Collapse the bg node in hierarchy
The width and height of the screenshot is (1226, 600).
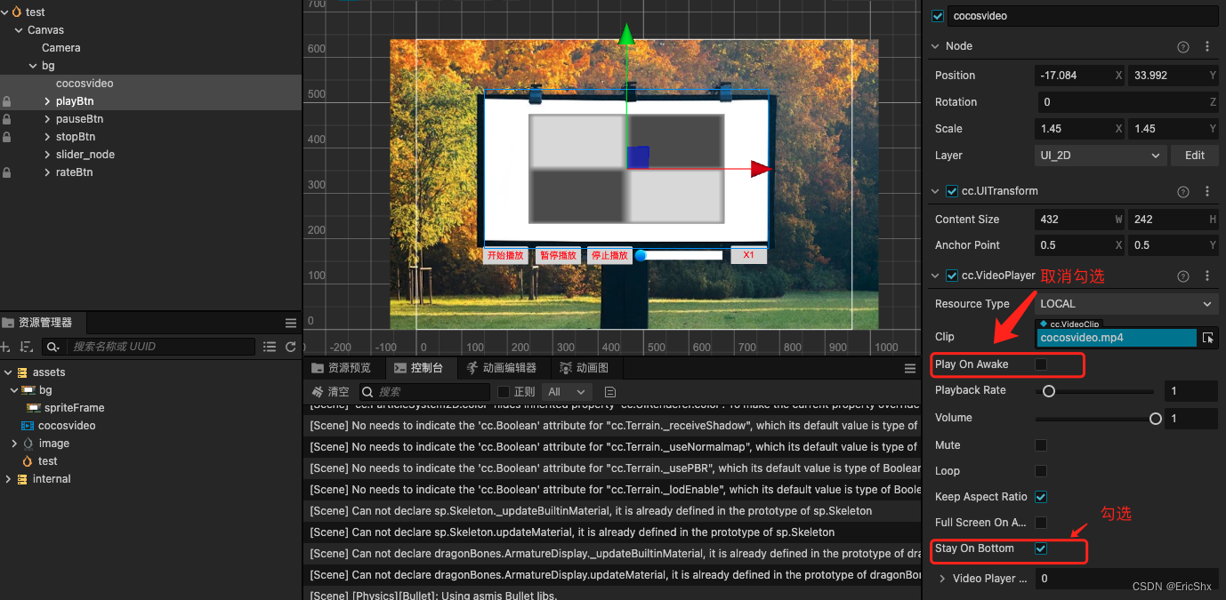[34, 66]
